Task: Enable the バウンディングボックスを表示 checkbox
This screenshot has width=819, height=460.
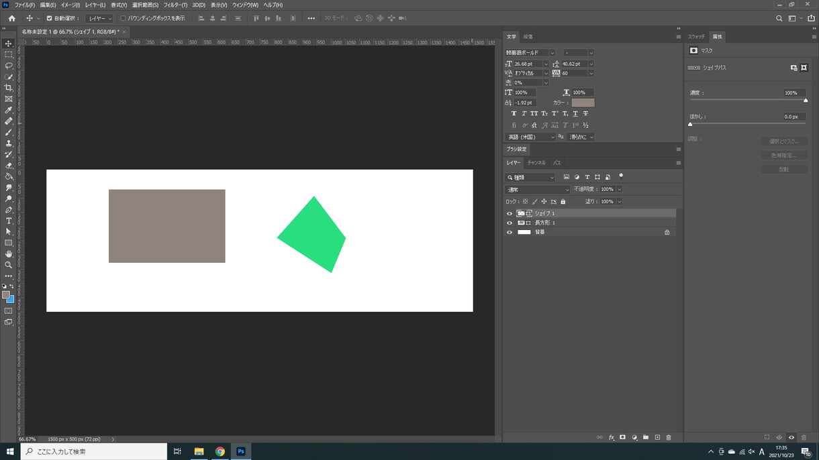Action: point(123,18)
